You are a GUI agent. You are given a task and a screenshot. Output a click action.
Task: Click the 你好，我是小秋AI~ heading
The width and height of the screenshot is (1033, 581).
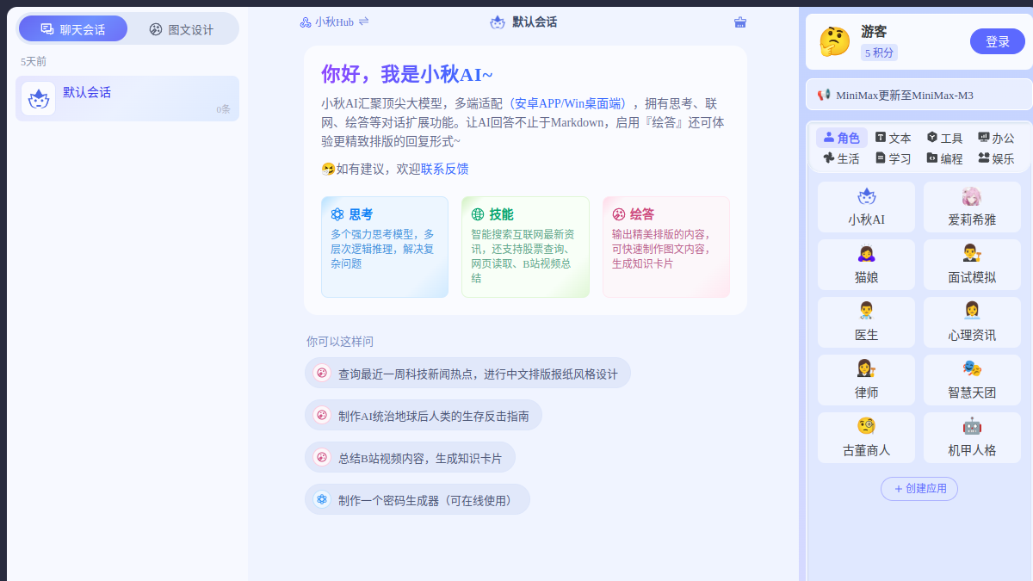407,74
